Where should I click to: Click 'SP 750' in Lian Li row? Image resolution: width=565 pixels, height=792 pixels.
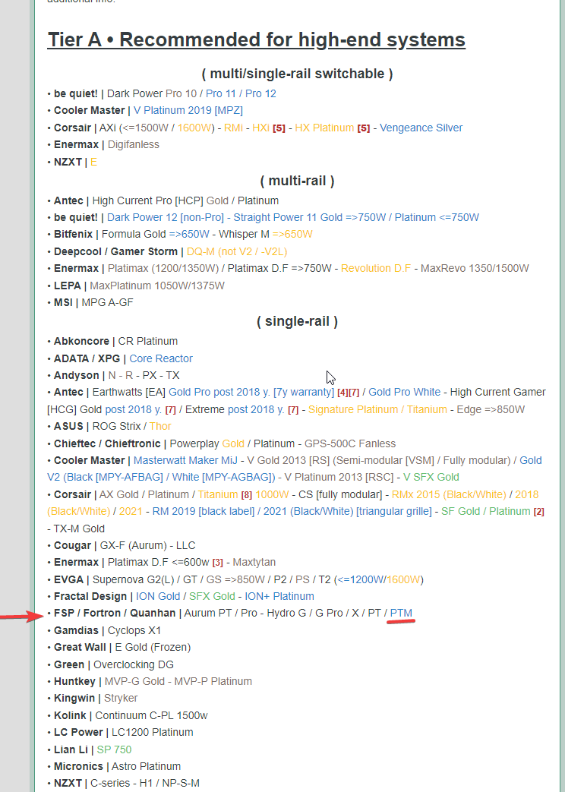tap(114, 750)
